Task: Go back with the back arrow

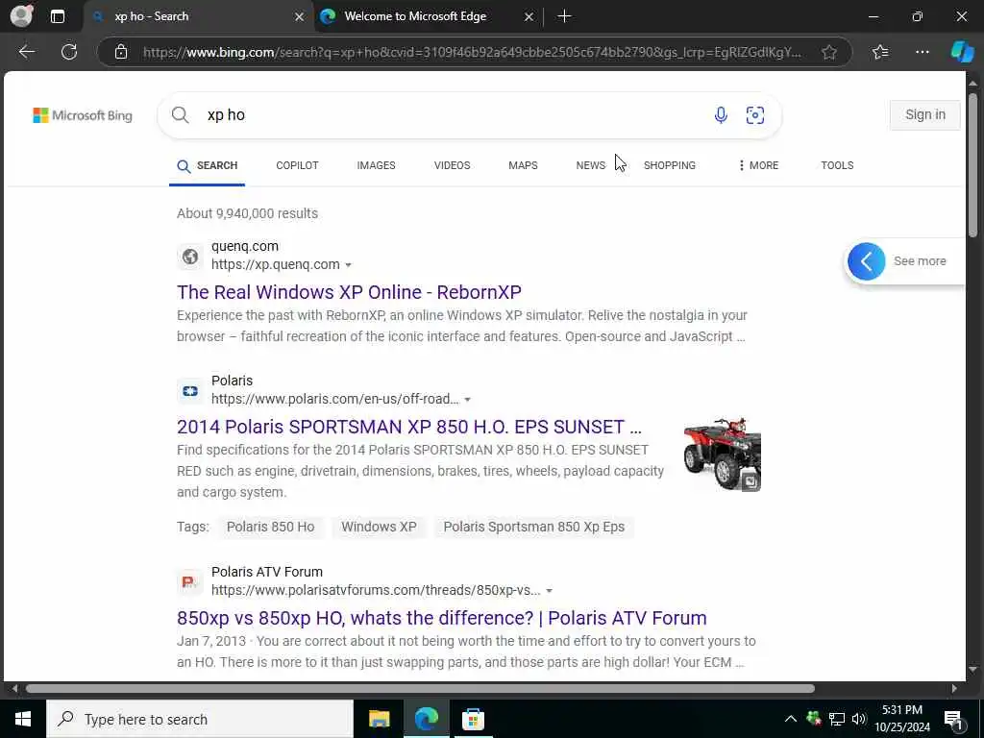Action: [x=26, y=52]
